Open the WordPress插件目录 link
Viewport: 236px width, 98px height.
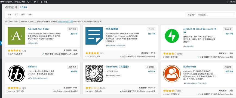point(65,22)
